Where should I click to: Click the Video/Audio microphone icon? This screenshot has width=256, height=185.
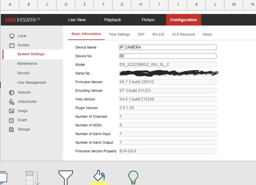tap(12, 102)
